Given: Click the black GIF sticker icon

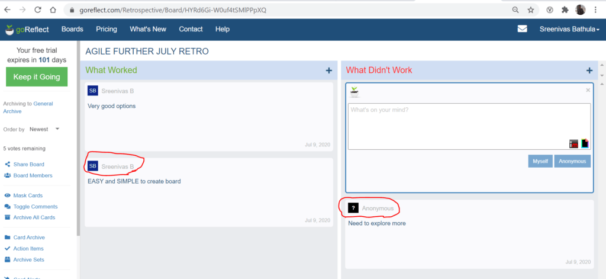Looking at the screenshot, I should pyautogui.click(x=585, y=143).
